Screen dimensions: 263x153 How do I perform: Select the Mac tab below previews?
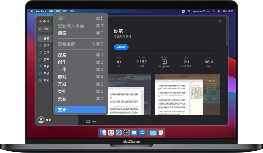(x=91, y=121)
